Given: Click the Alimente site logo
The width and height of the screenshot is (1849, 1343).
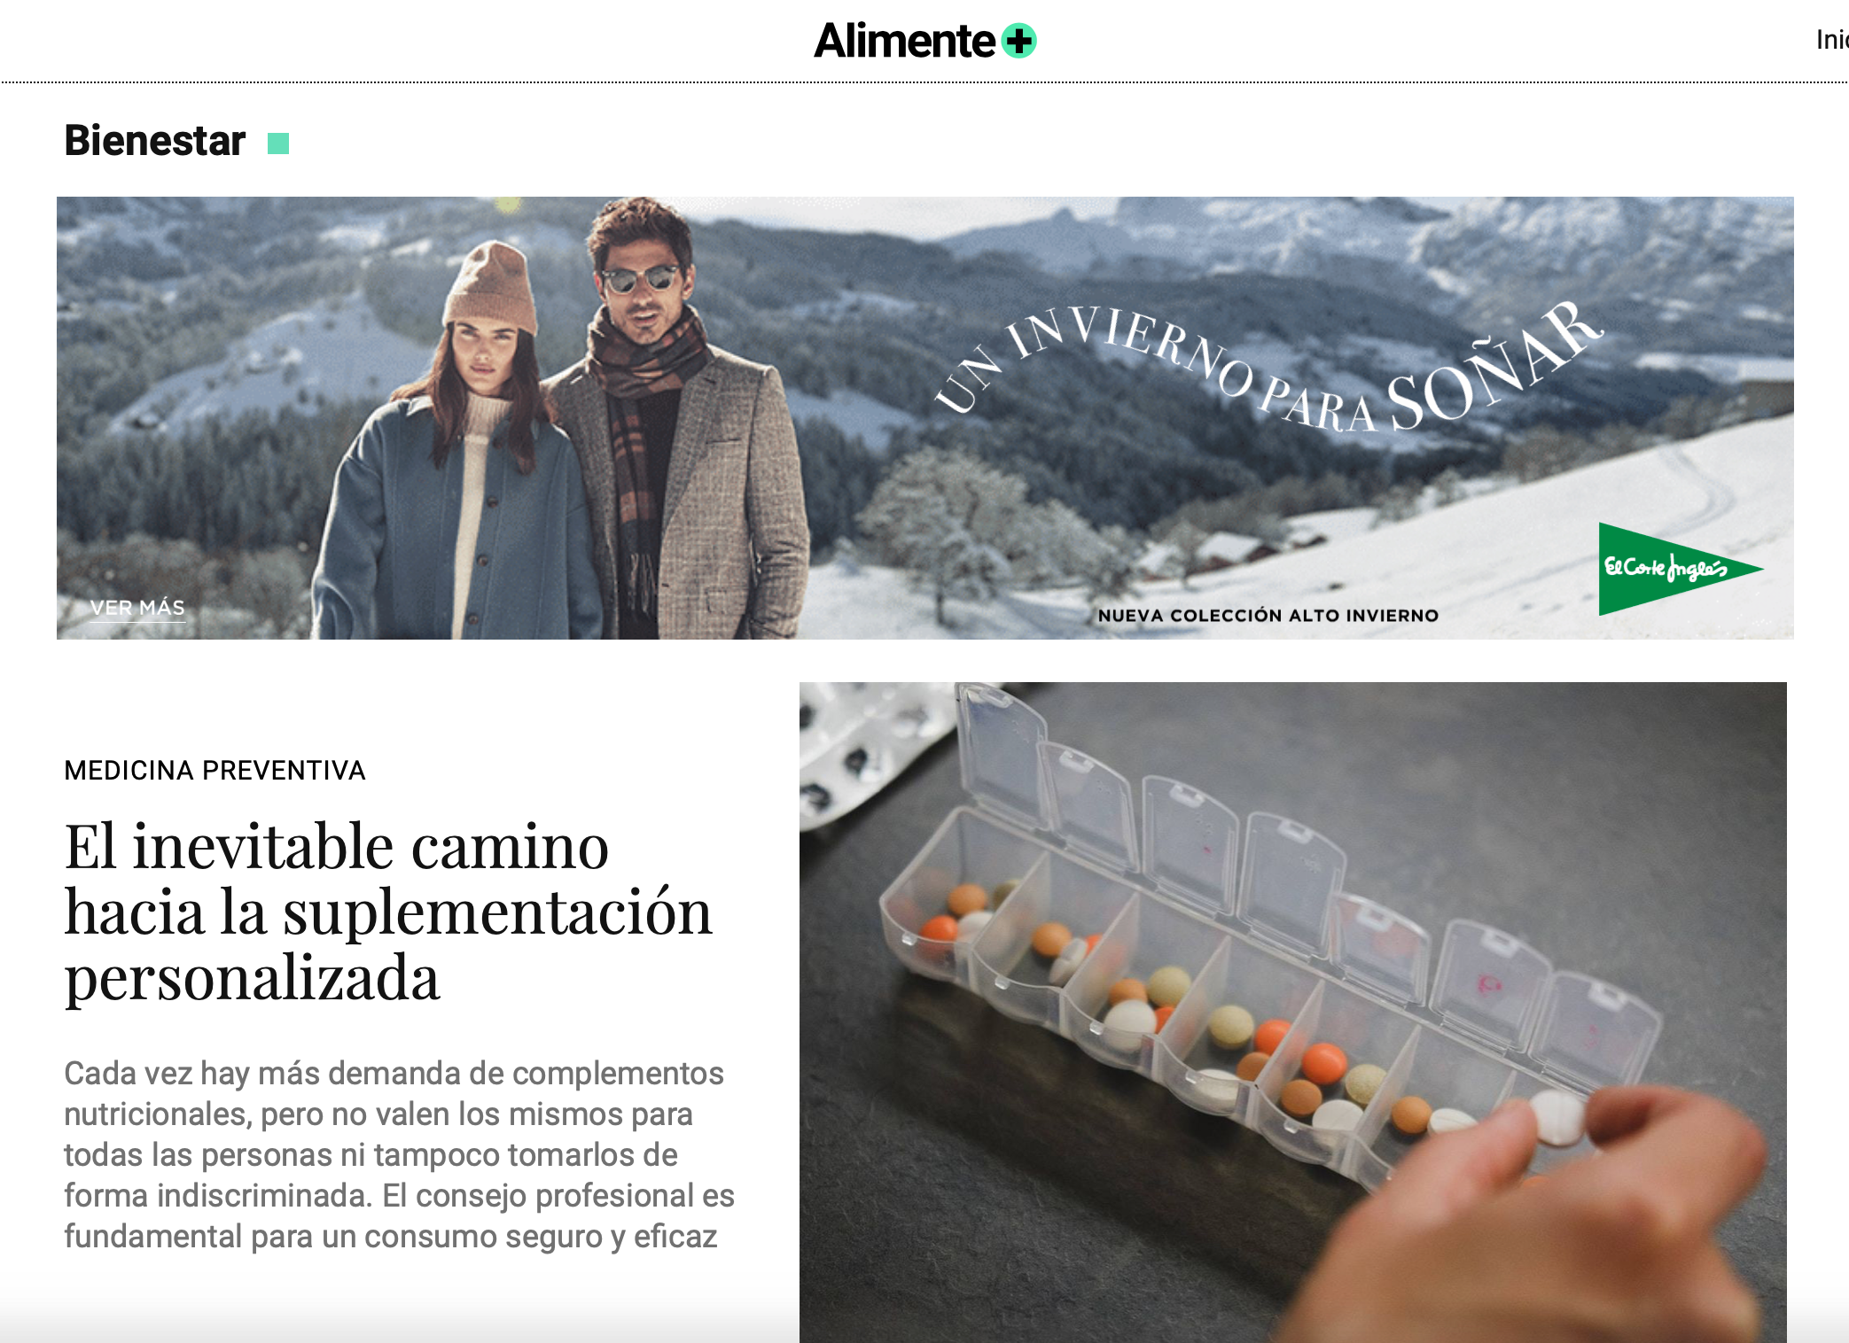Looking at the screenshot, I should (x=925, y=41).
